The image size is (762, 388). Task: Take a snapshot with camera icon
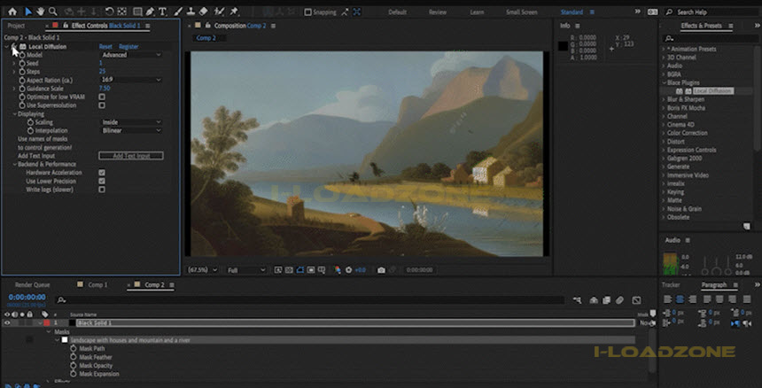coord(382,270)
